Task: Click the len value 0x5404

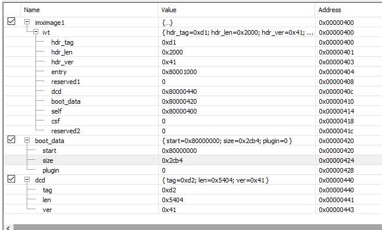Action: tap(173, 200)
